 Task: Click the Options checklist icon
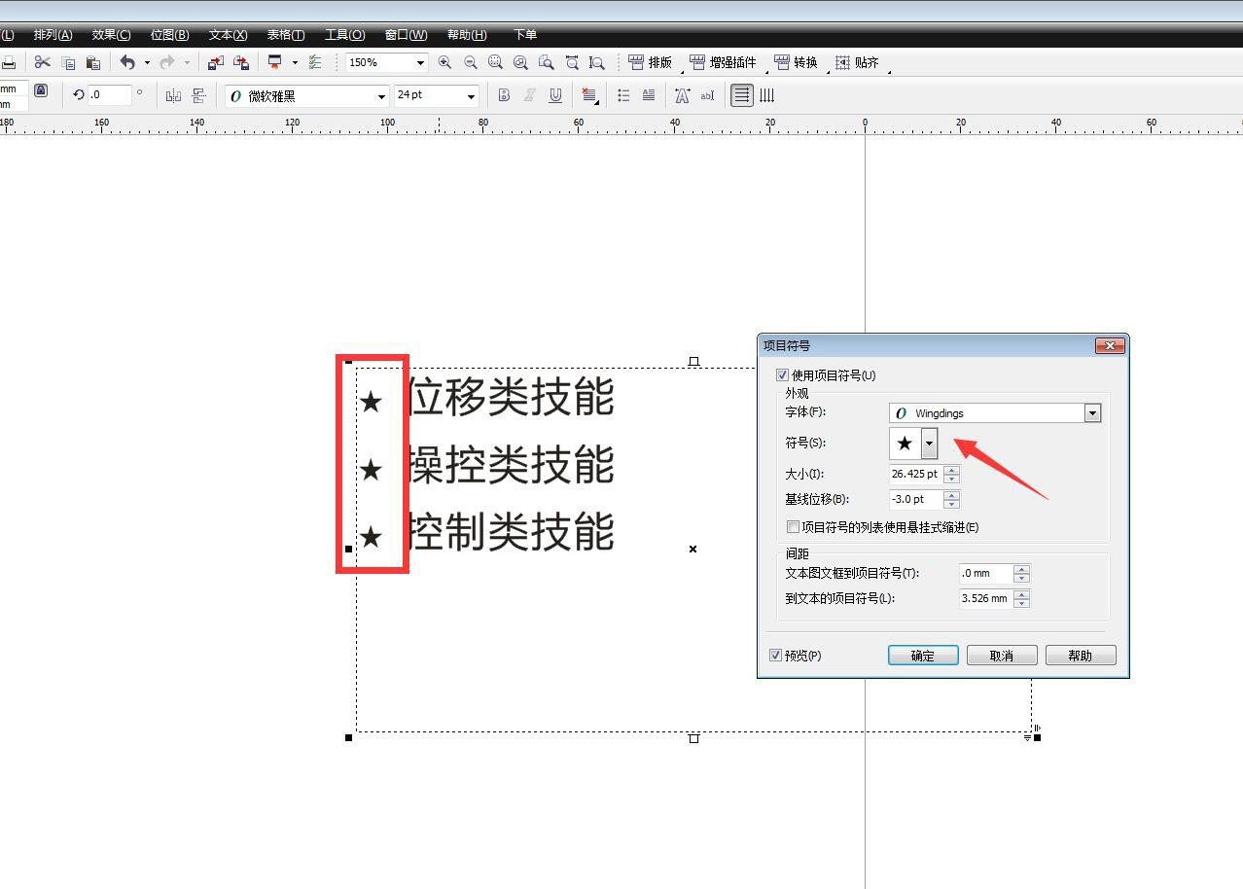pos(315,62)
